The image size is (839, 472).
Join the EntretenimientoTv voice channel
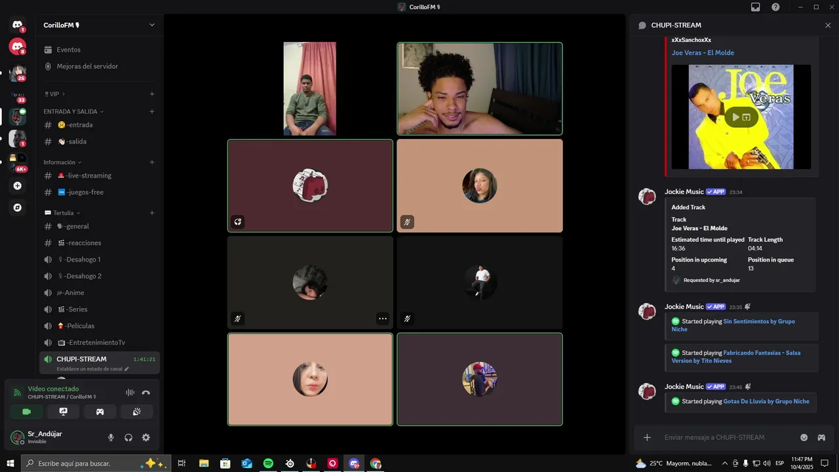coord(100,343)
